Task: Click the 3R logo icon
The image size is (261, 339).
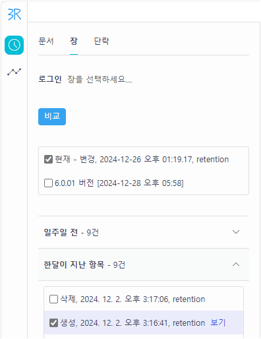Action: (14, 15)
